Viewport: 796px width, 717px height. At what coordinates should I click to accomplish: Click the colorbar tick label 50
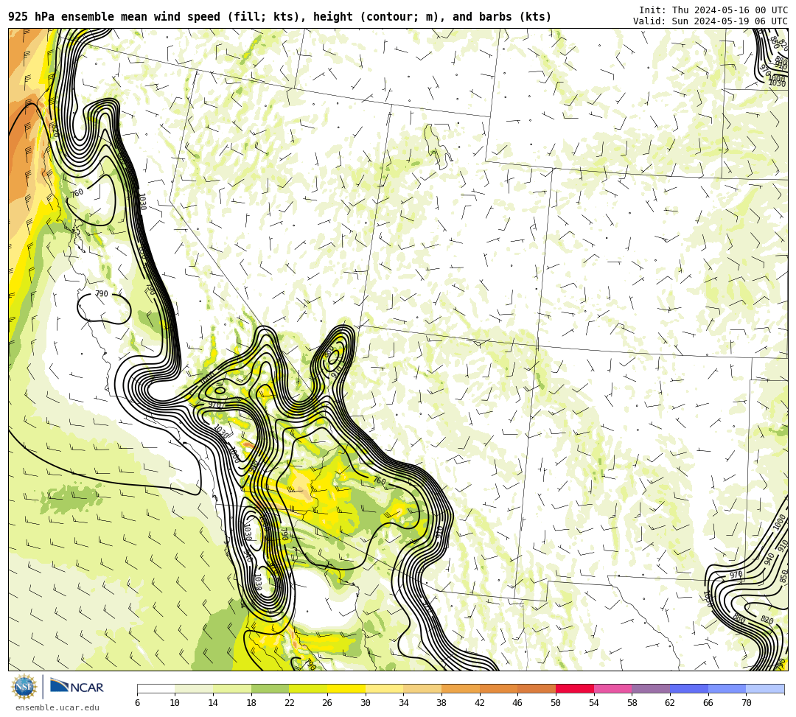(556, 703)
